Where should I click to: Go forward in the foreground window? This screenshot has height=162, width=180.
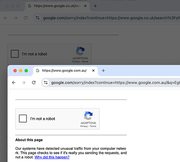click(24, 83)
